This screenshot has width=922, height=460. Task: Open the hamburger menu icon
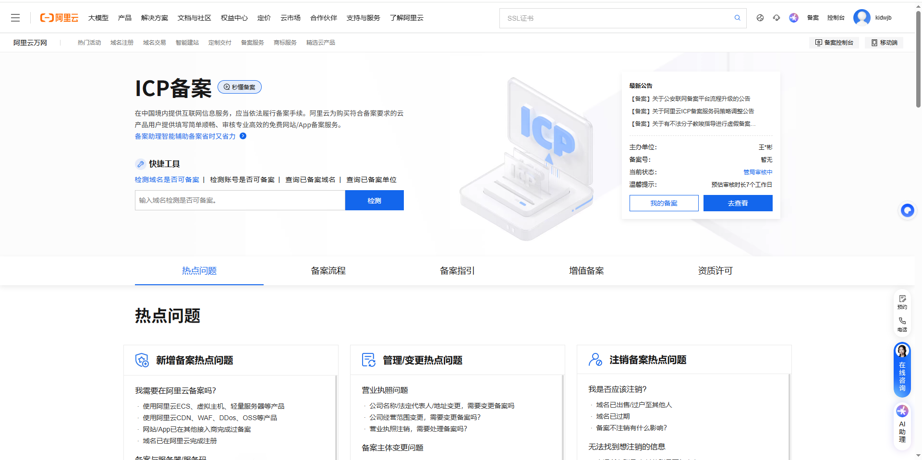[15, 18]
